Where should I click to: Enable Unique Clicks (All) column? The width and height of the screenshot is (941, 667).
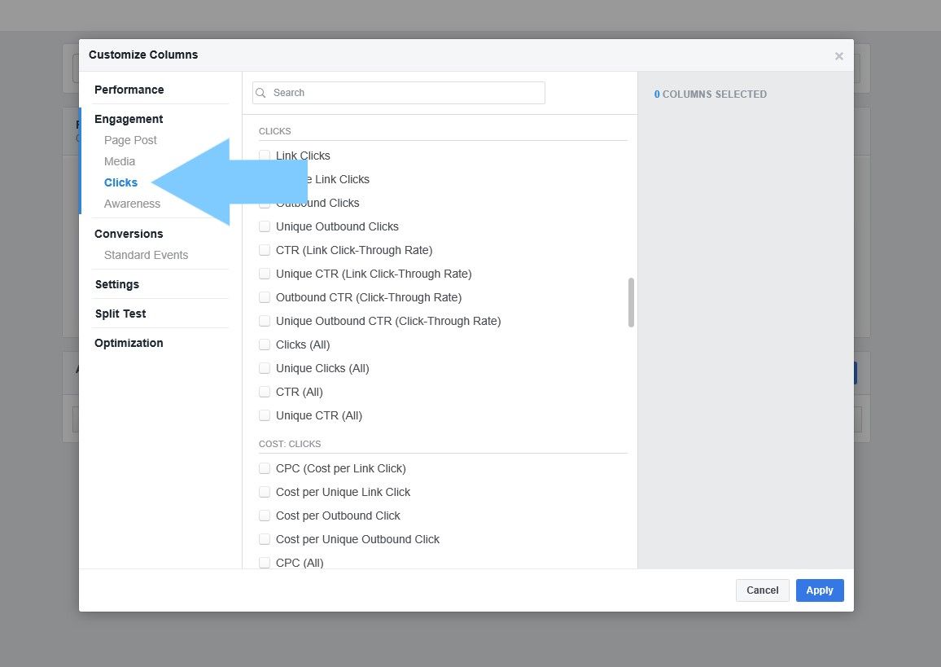tap(264, 368)
